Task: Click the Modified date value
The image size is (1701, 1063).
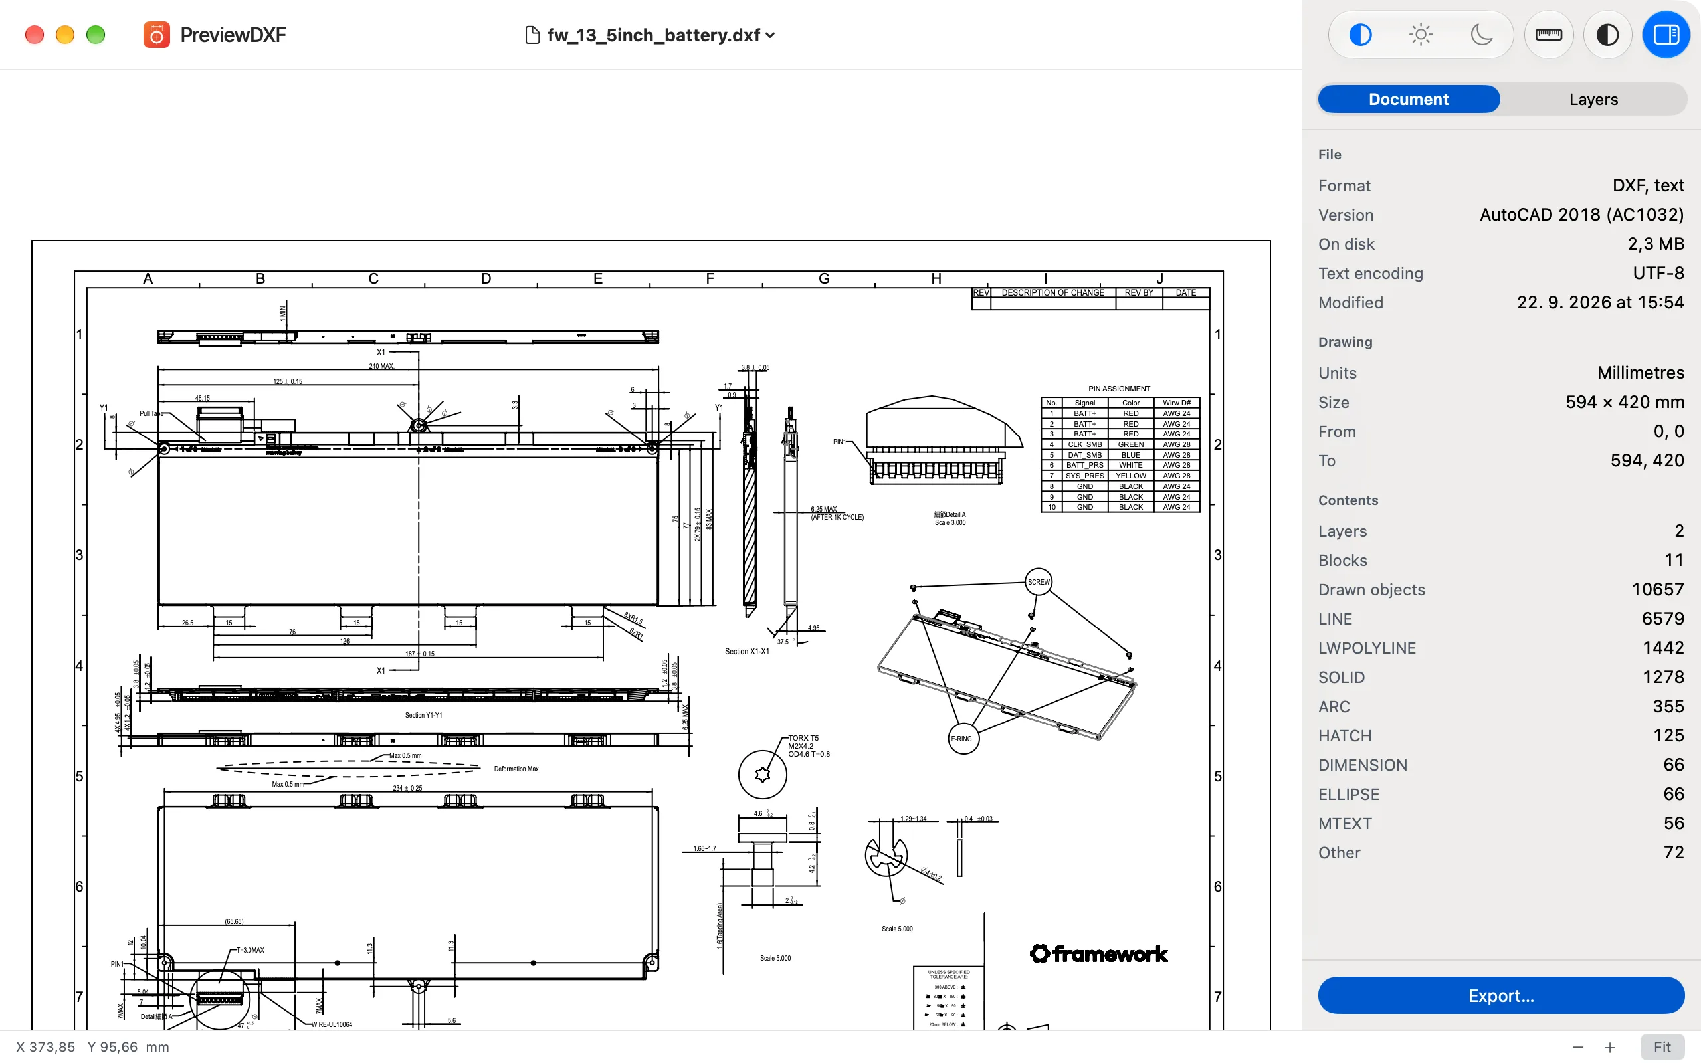Action: click(x=1601, y=302)
